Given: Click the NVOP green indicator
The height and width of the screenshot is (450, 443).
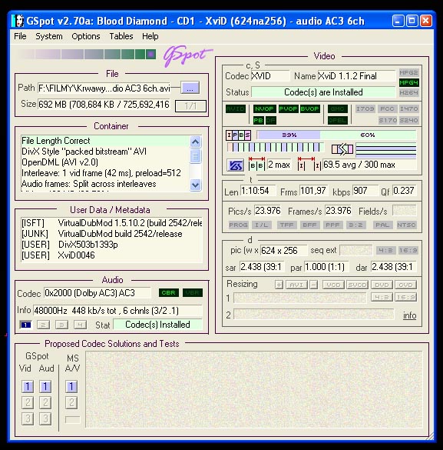Looking at the screenshot, I should 264,108.
